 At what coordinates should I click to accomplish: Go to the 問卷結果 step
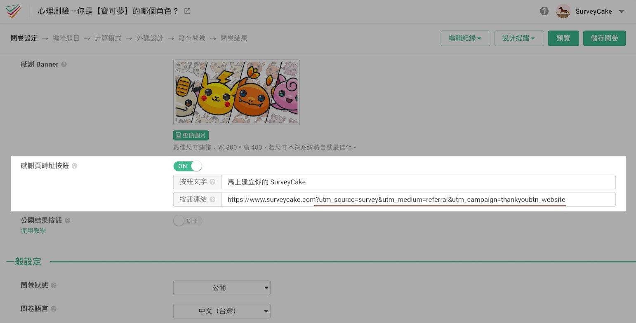(x=234, y=38)
